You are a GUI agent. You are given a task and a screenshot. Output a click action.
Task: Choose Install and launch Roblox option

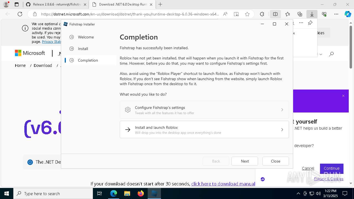204,130
